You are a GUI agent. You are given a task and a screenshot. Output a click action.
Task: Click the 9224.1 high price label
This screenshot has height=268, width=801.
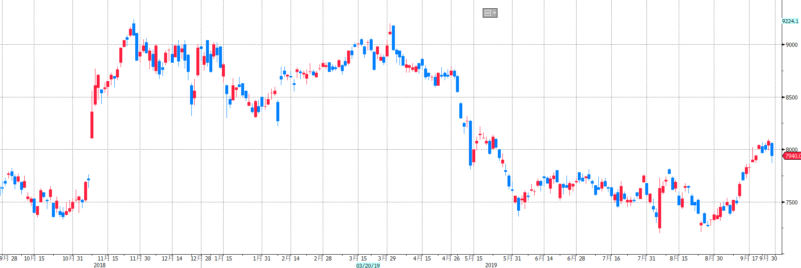coord(790,21)
